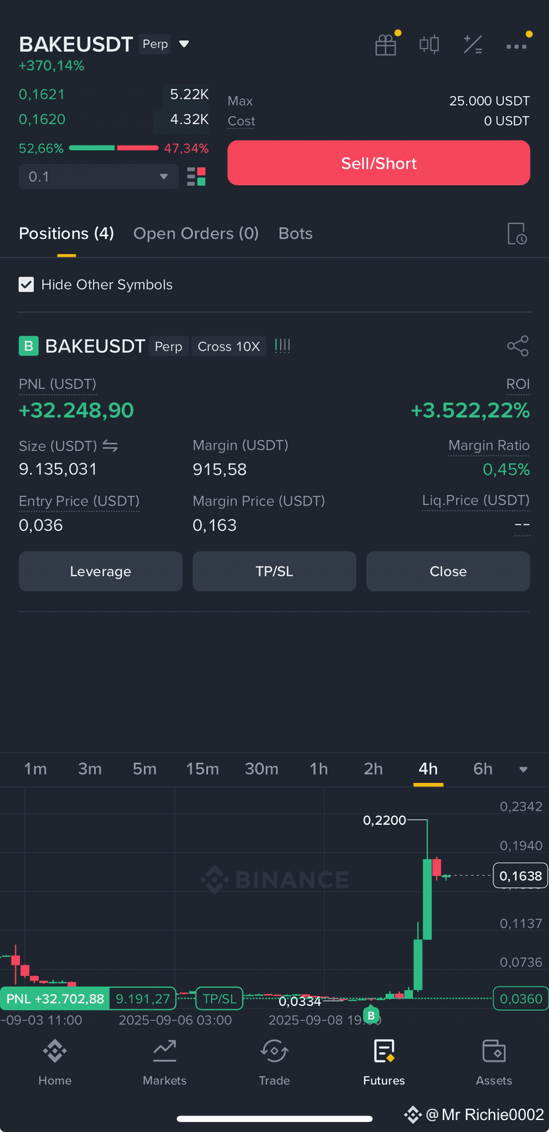Screen dimensions: 549x1132
Task: Change the order book layout icon
Action: pyautogui.click(x=196, y=177)
